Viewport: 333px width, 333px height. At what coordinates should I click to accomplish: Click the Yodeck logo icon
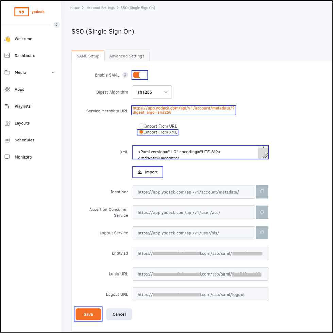pos(21,12)
